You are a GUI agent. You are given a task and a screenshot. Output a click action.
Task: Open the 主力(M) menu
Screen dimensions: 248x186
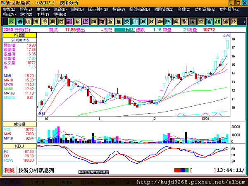click(x=43, y=10)
